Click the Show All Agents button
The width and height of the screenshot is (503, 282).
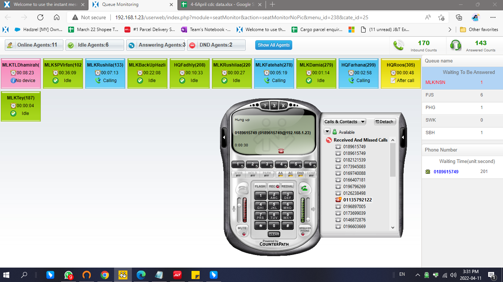tap(274, 45)
